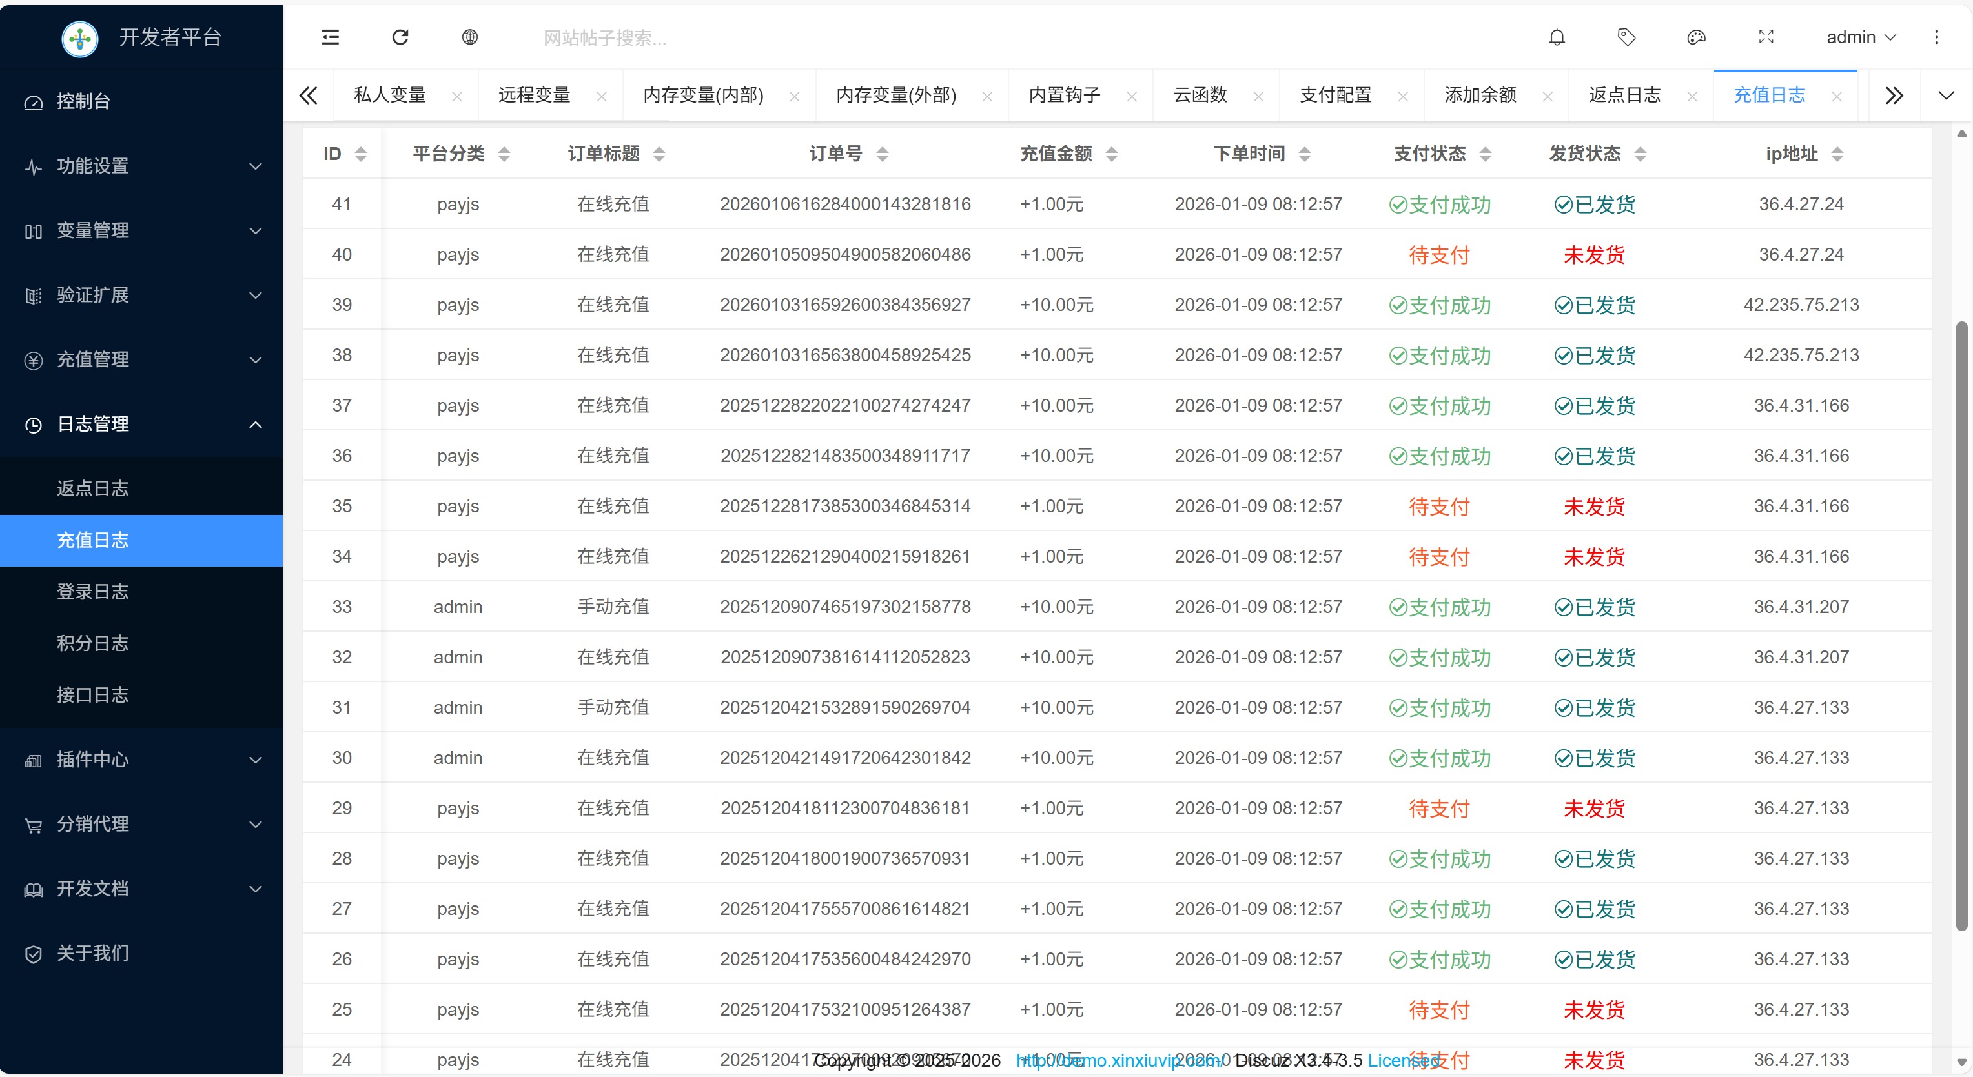Toggle sort order on the ID column
Viewport: 1973px width, 1077px height.
360,154
